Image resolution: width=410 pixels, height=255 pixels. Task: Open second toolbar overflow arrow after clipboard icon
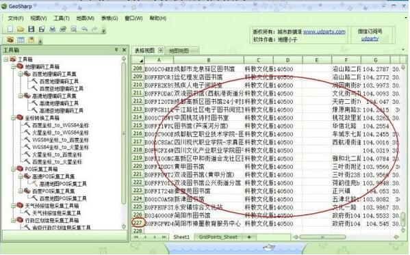coord(40,41)
